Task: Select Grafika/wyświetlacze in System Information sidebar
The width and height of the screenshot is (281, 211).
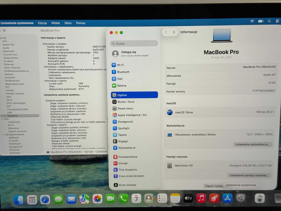Action: (17, 71)
